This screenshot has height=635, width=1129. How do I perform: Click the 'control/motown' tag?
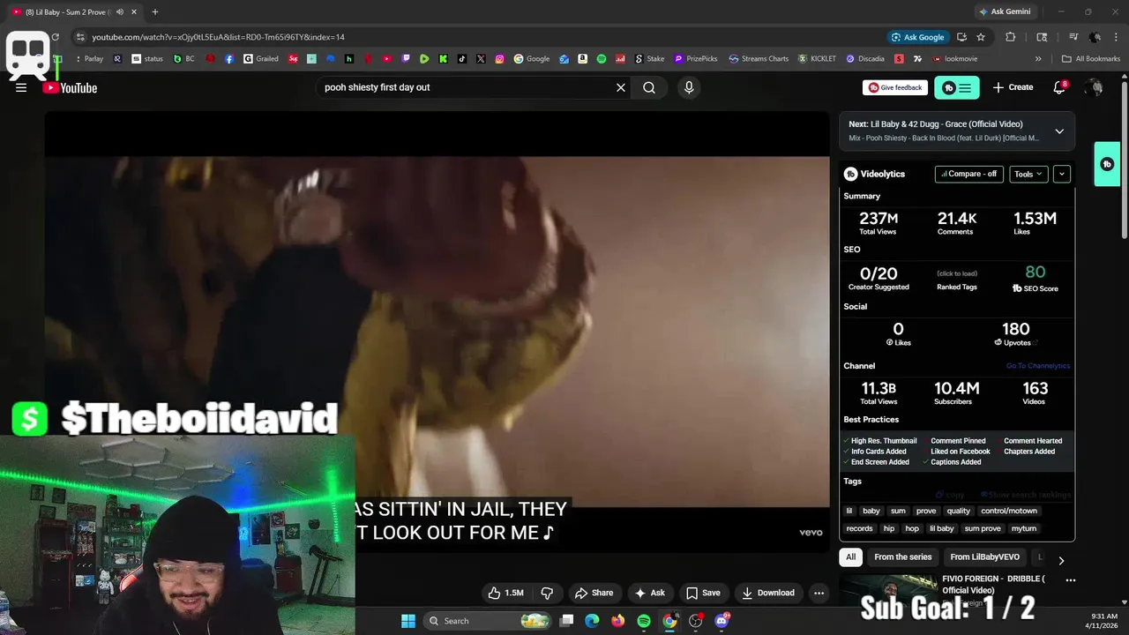[1009, 511]
